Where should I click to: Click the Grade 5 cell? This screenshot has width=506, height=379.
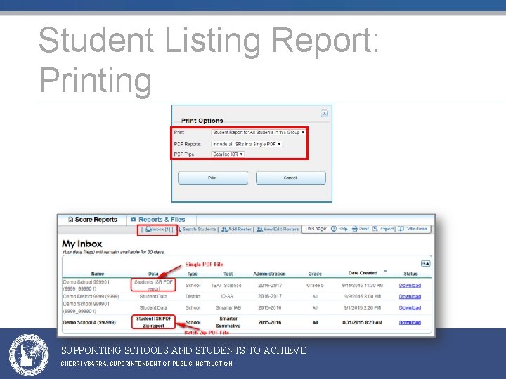coord(315,286)
